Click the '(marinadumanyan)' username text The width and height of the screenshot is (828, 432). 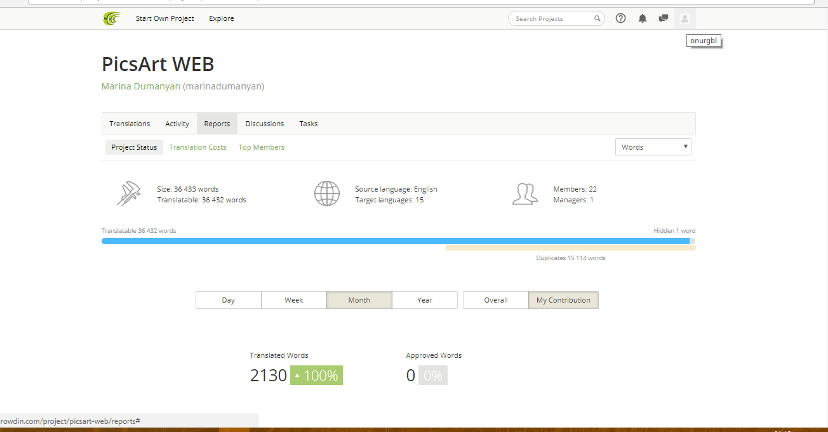[x=224, y=86]
